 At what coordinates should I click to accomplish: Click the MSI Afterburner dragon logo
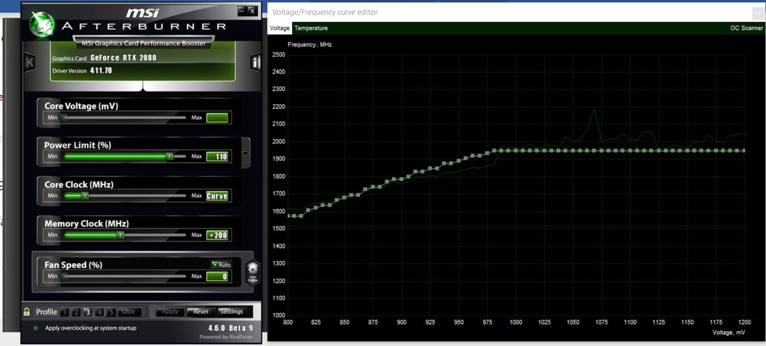43,24
